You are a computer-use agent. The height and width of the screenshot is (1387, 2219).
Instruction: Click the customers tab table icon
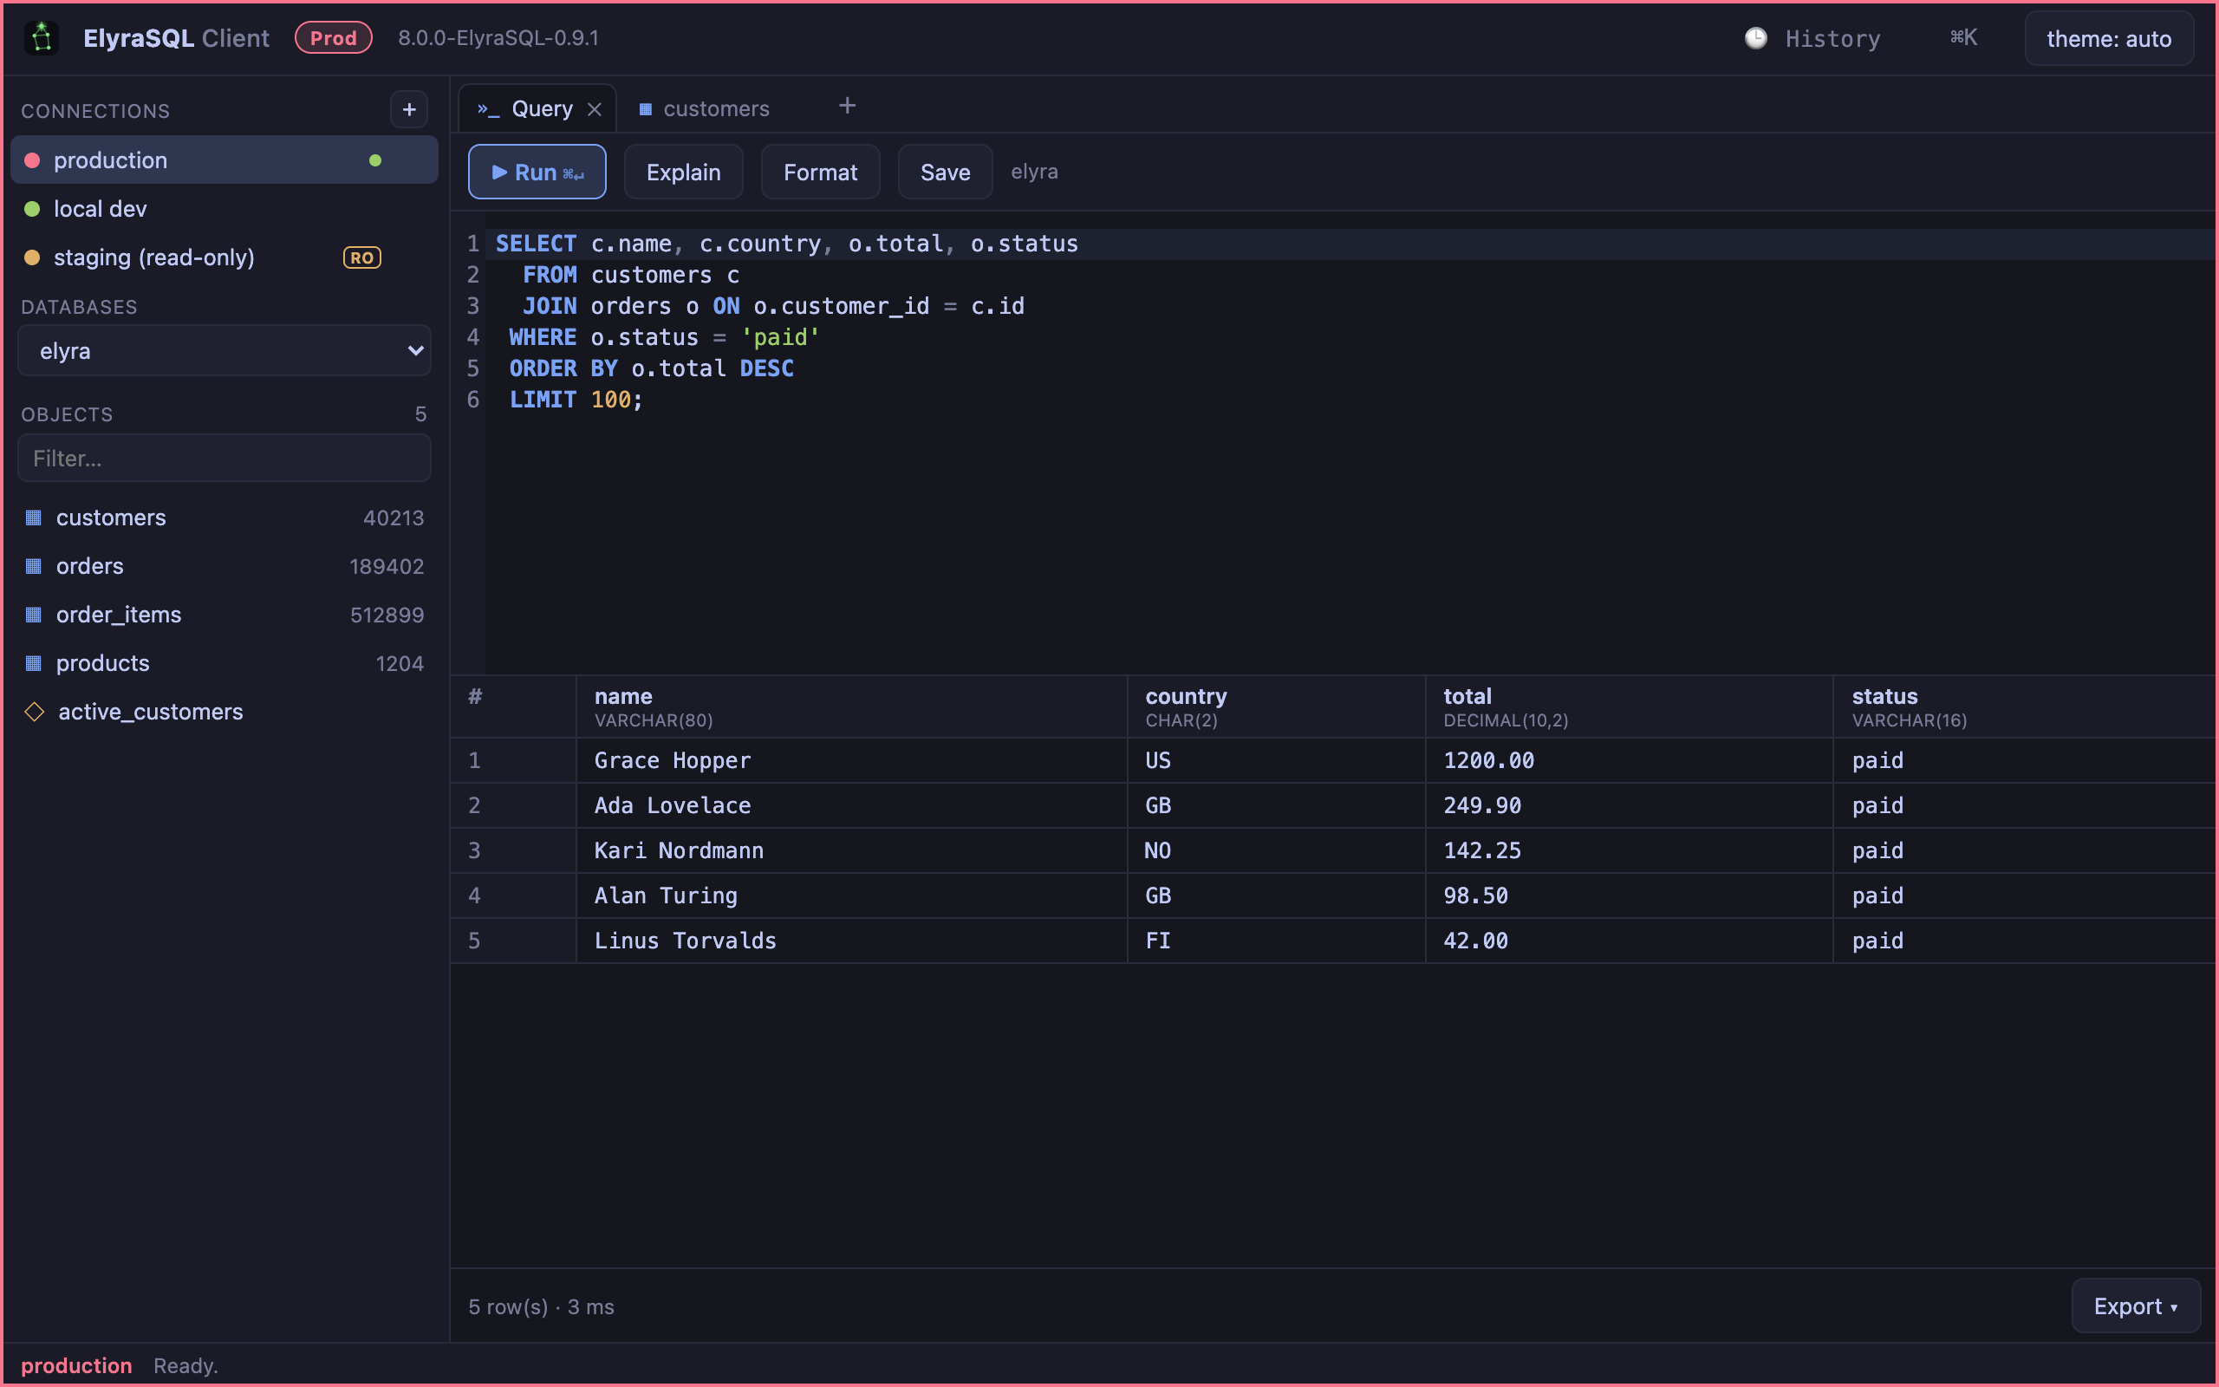click(x=646, y=109)
